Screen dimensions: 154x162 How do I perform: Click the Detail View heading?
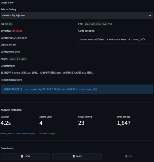point(7,3)
